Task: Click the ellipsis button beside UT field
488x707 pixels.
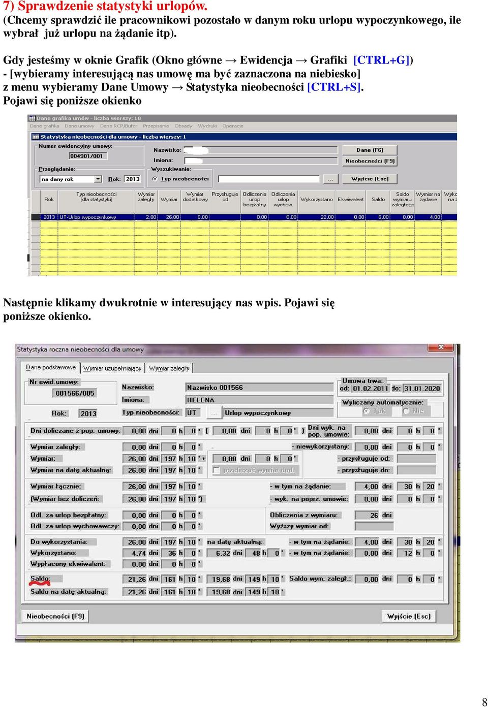Action: [x=215, y=413]
